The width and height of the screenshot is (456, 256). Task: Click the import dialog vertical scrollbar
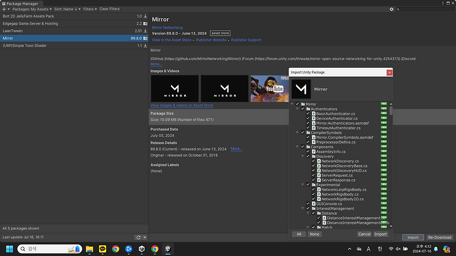pyautogui.click(x=391, y=109)
